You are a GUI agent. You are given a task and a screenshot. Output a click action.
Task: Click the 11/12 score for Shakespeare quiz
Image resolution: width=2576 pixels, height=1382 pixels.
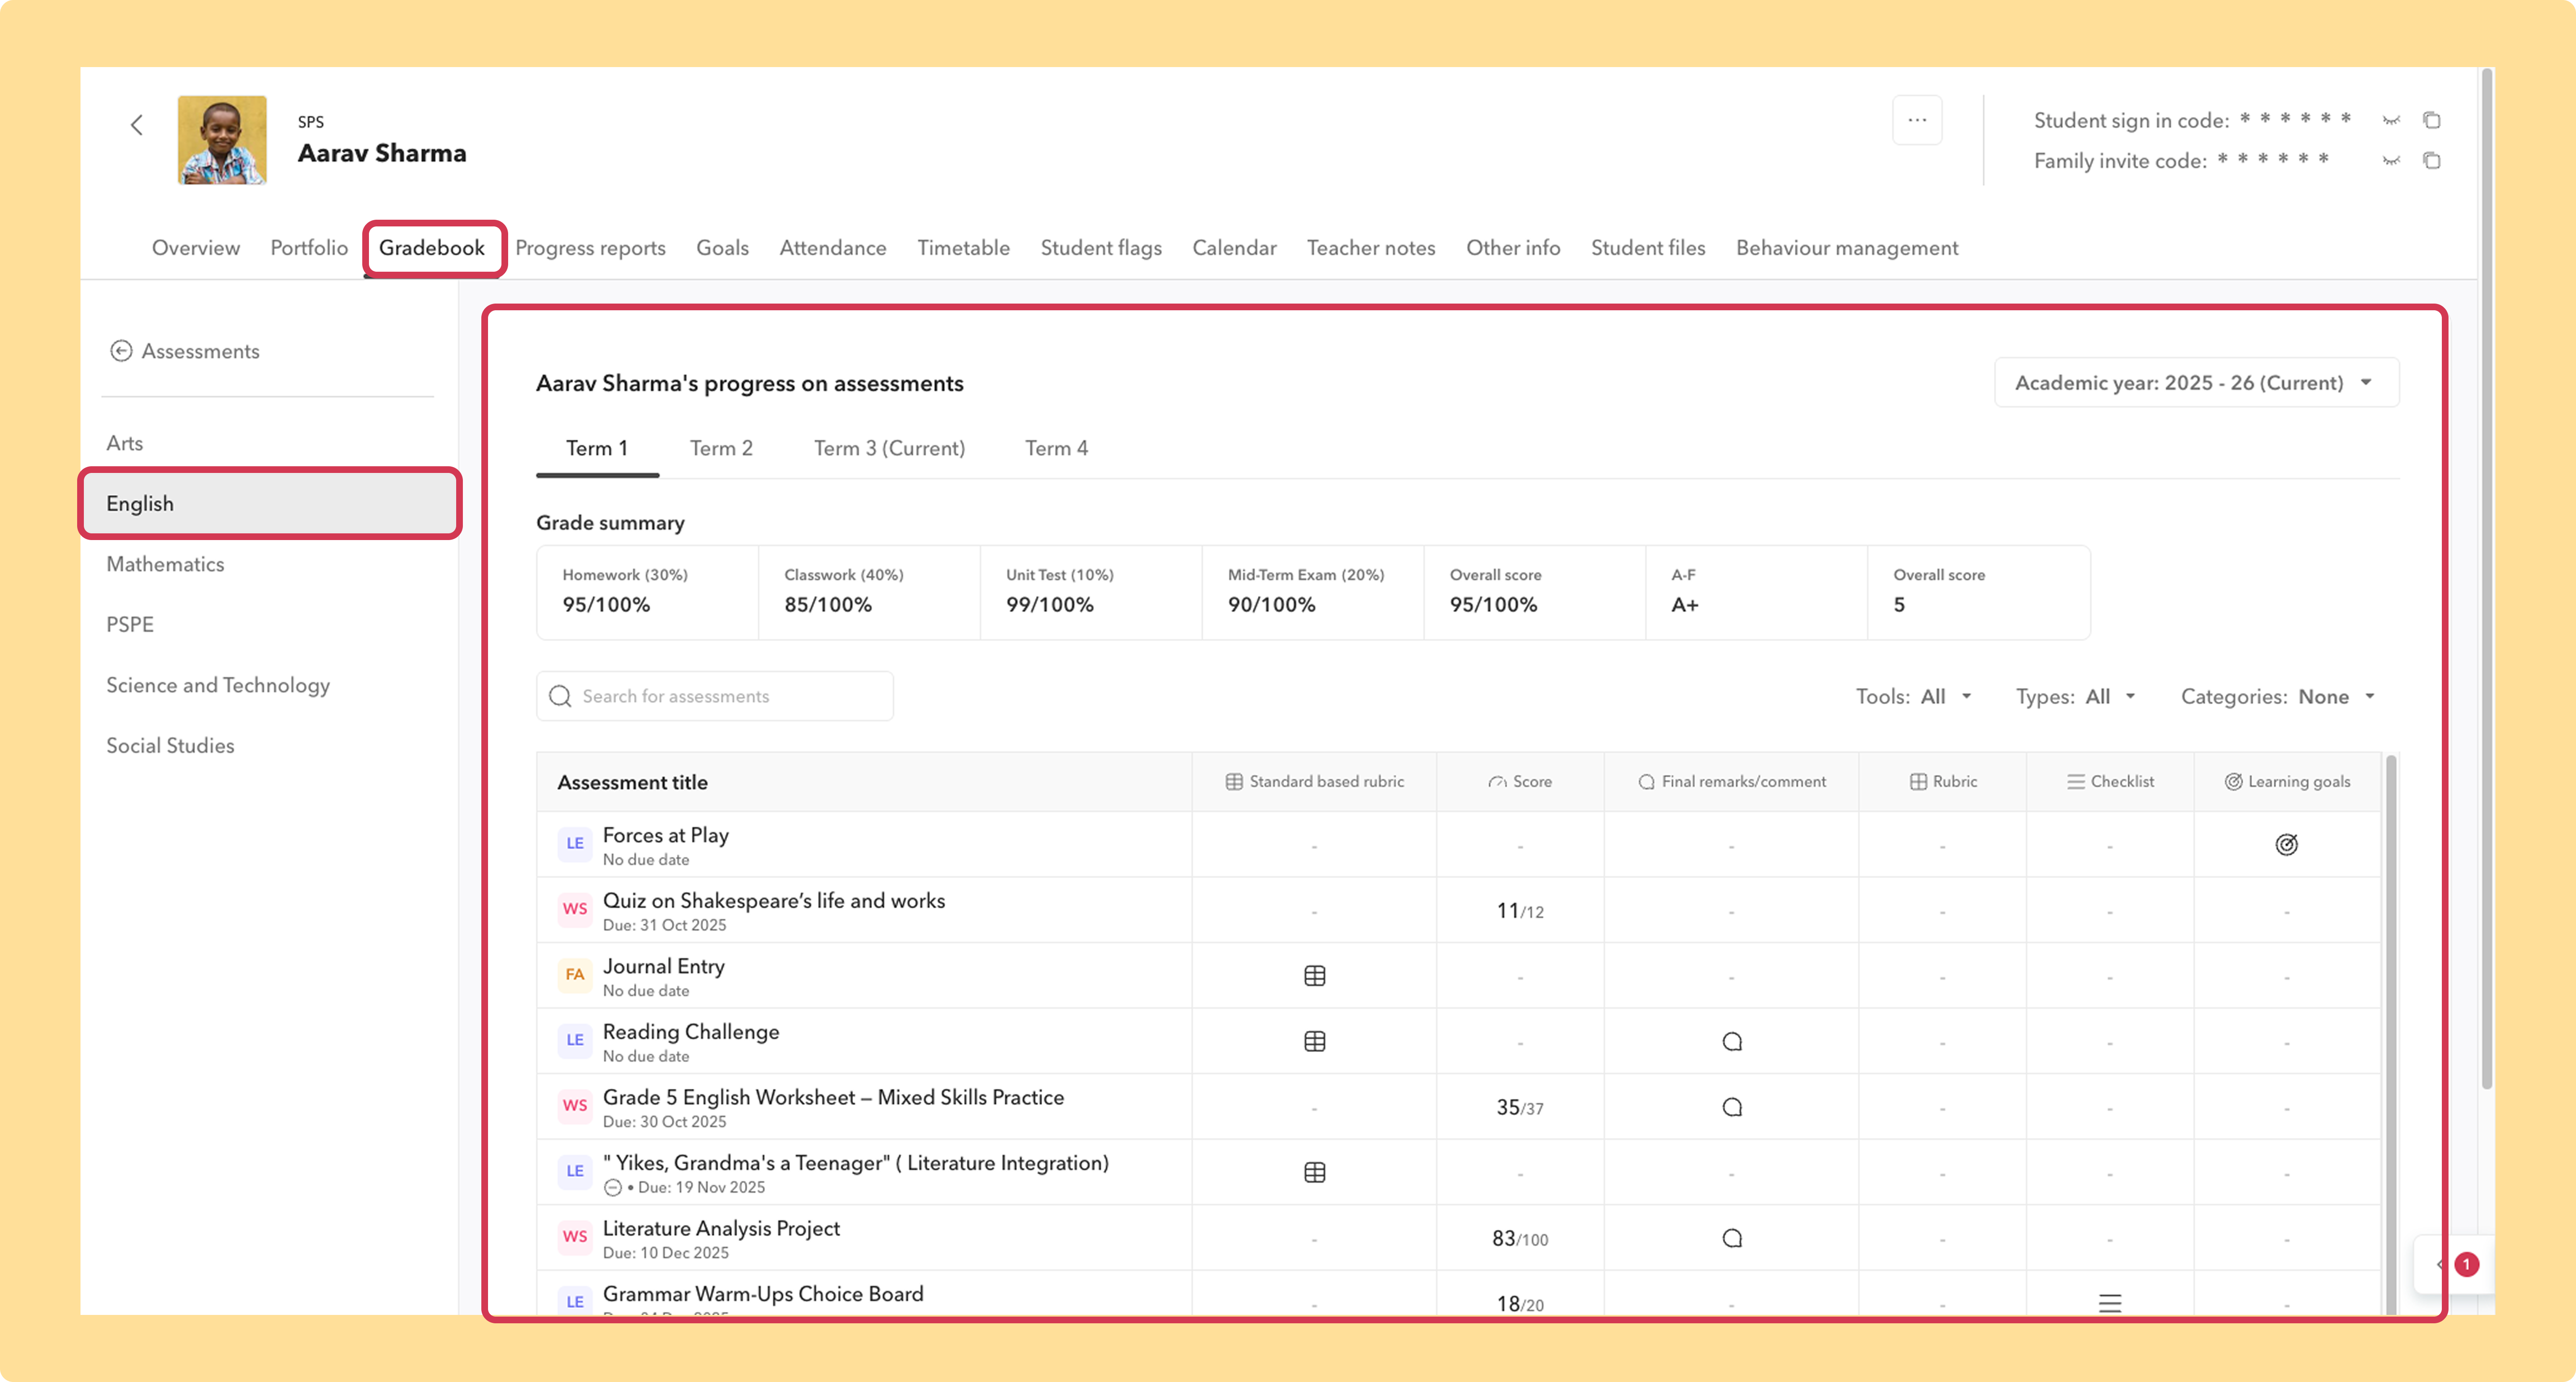click(x=1519, y=911)
